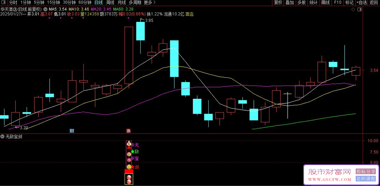
Task: Click the red triangle below the money bag
Action: pyautogui.click(x=129, y=147)
